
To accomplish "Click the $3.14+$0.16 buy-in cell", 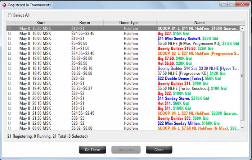I will (x=82, y=68).
